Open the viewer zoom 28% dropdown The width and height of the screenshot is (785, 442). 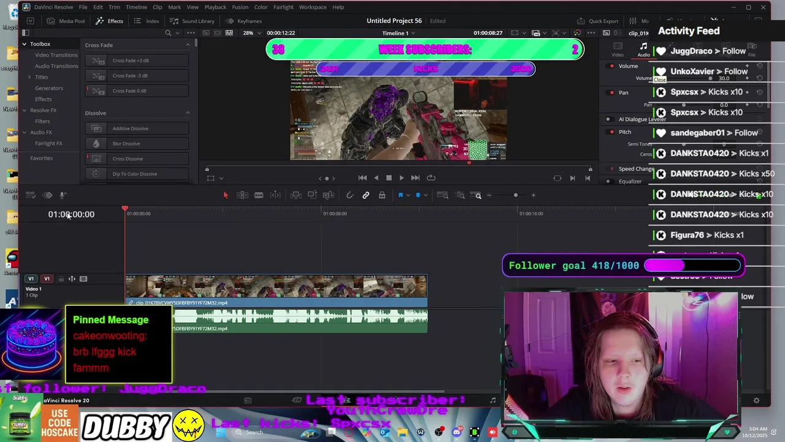(x=251, y=33)
